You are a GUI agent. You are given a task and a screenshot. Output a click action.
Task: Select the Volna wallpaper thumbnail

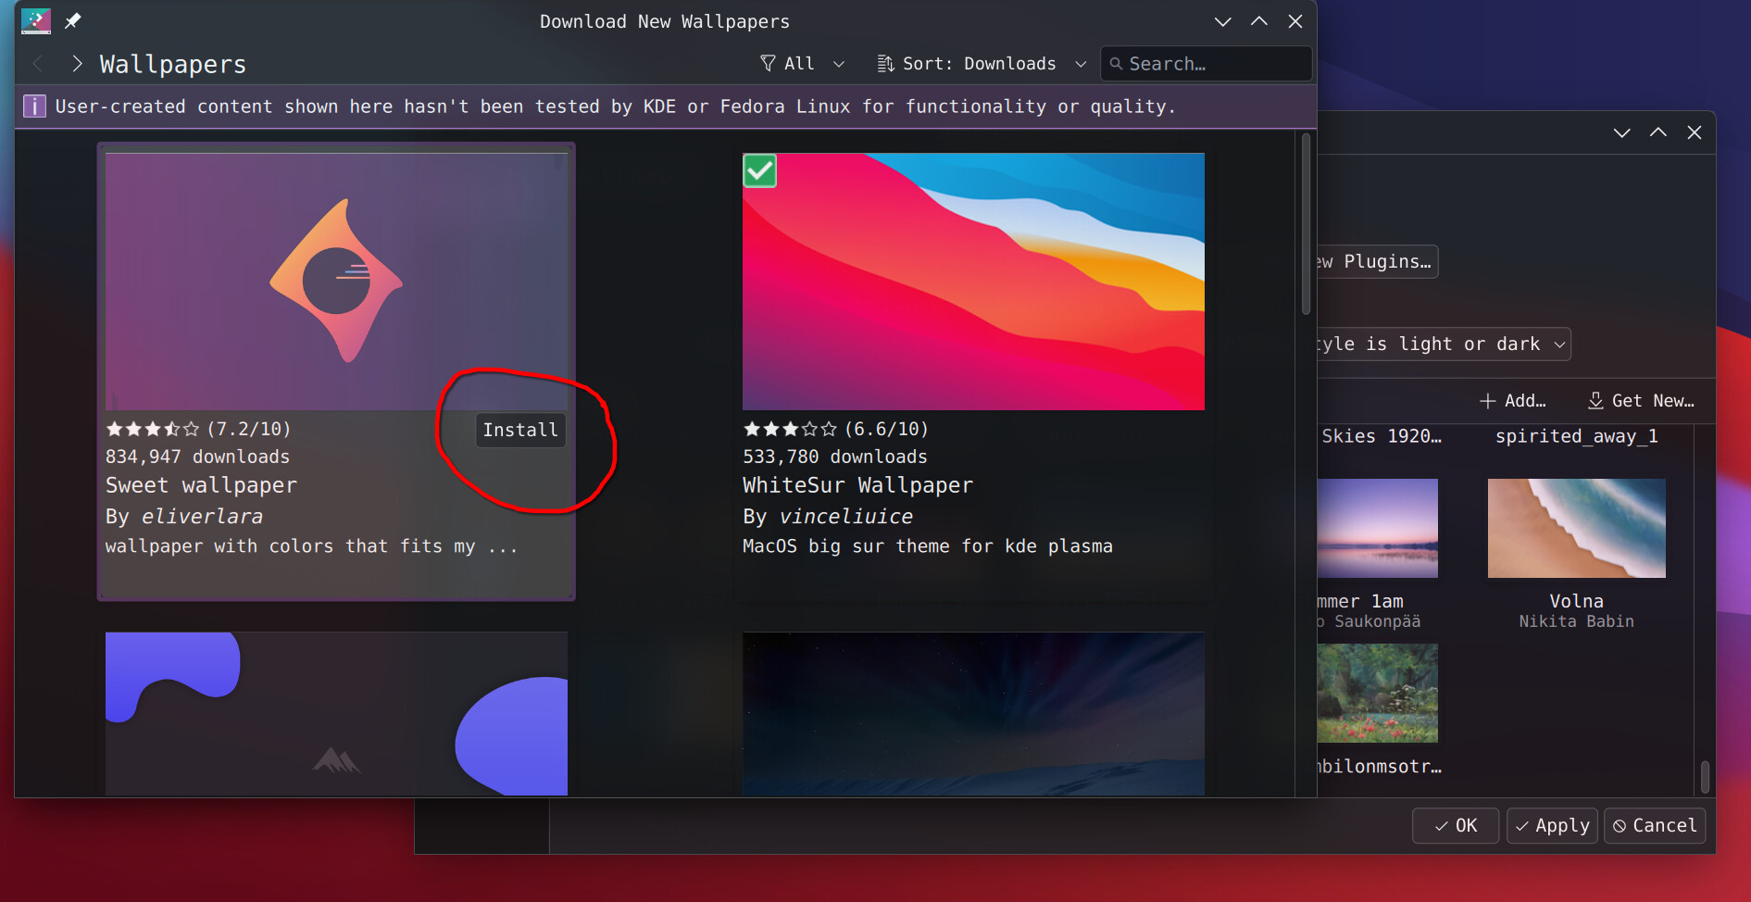coord(1576,528)
